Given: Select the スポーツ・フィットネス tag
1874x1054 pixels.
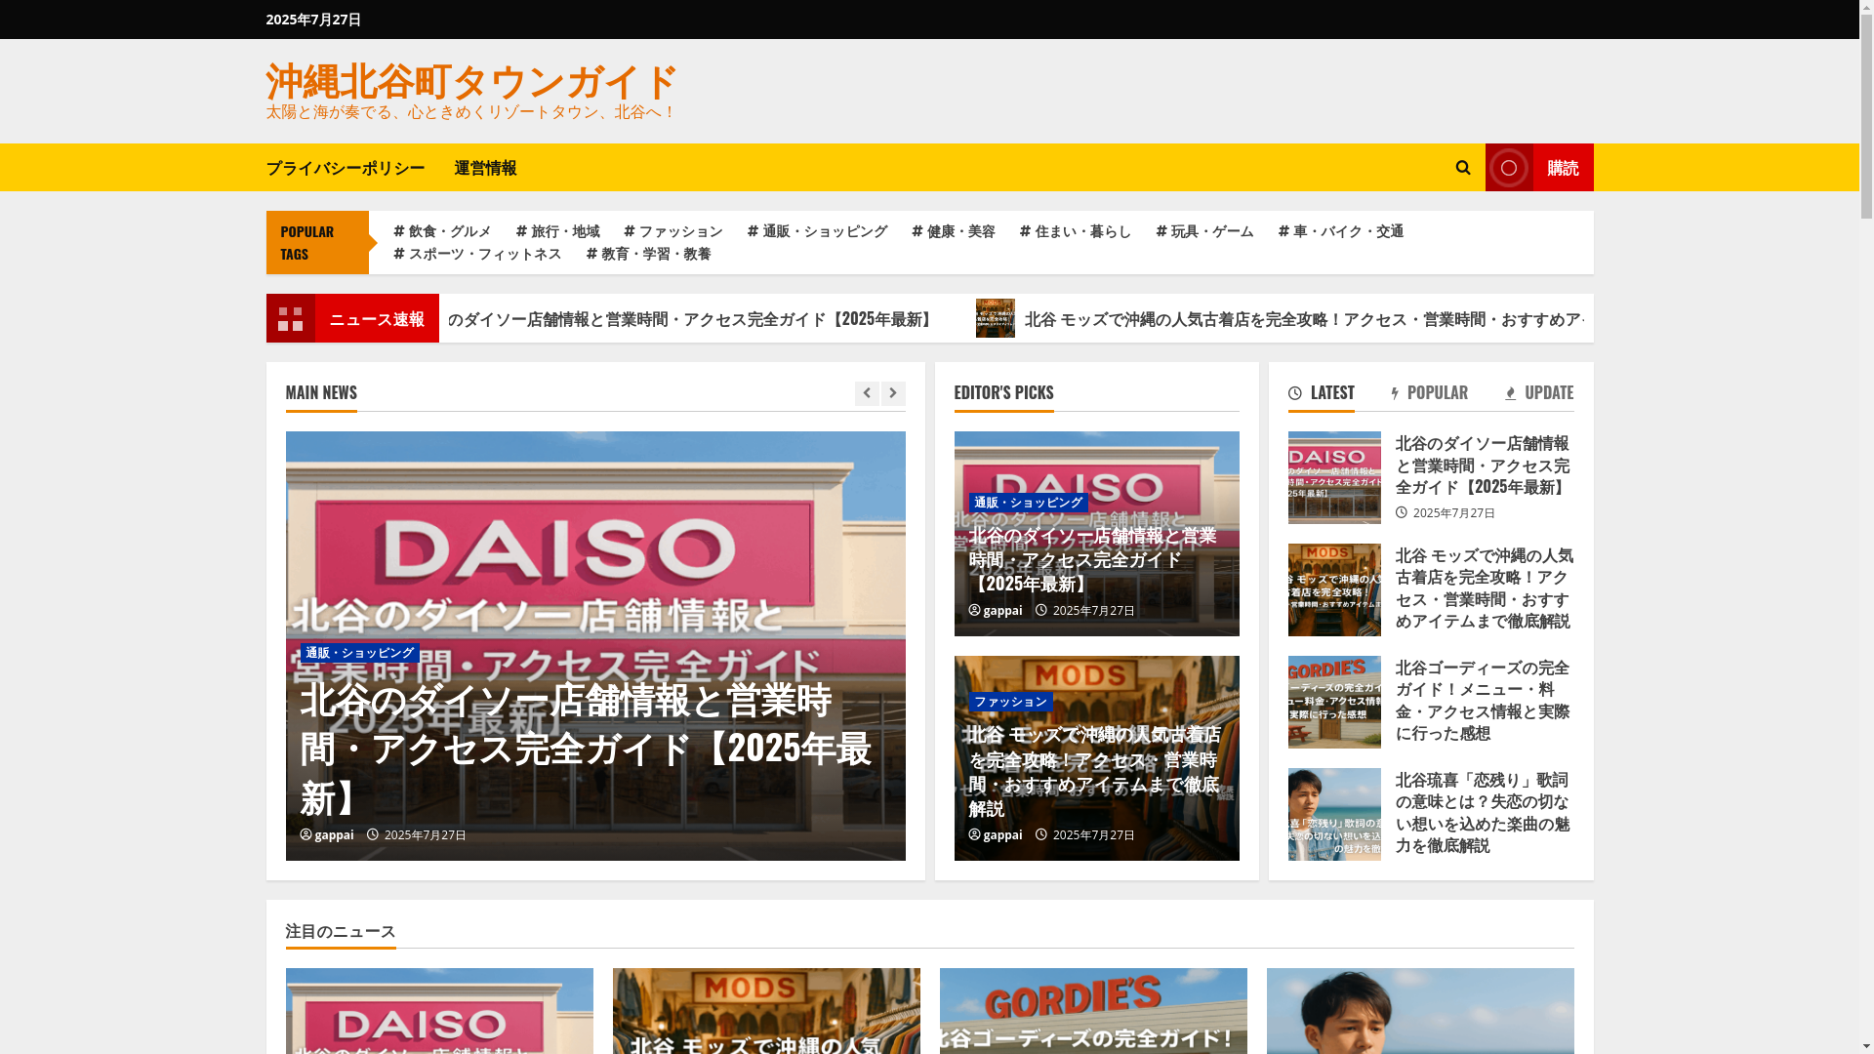Looking at the screenshot, I should point(477,254).
